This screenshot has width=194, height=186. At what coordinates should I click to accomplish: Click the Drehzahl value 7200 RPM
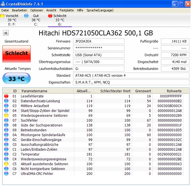(x=175, y=55)
